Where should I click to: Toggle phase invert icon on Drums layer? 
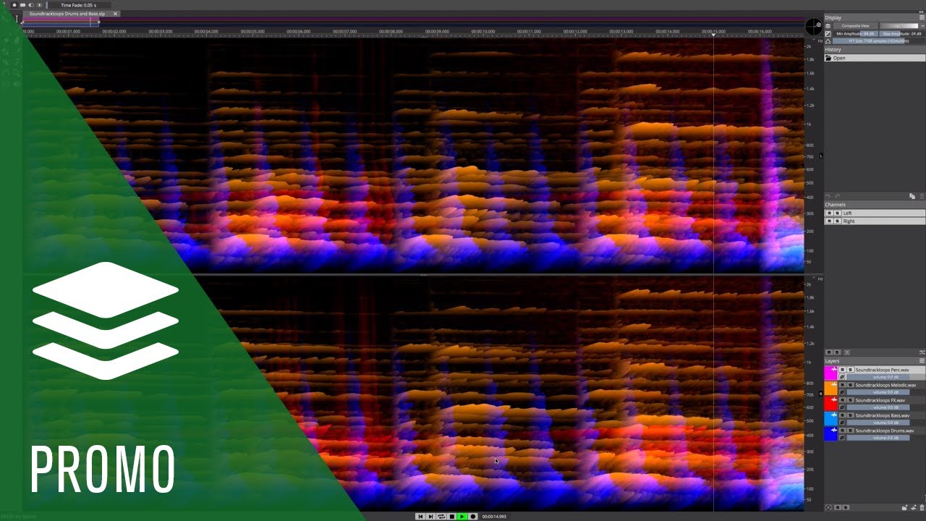click(842, 438)
